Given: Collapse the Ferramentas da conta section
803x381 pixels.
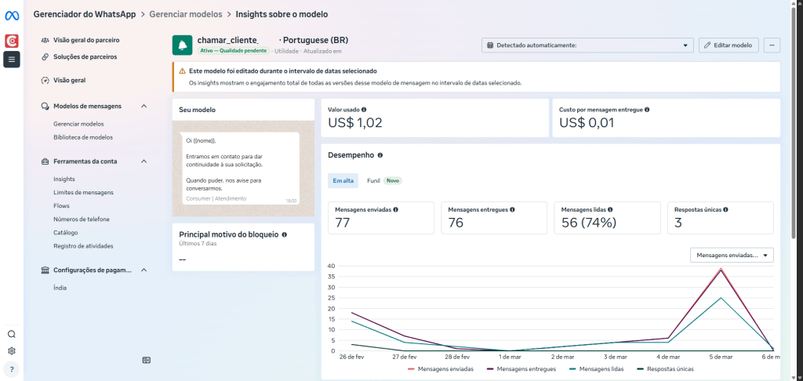Looking at the screenshot, I should (144, 161).
